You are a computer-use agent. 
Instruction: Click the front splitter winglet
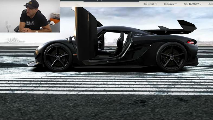32,64
